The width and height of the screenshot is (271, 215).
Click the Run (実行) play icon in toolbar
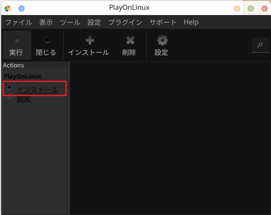[x=17, y=40]
